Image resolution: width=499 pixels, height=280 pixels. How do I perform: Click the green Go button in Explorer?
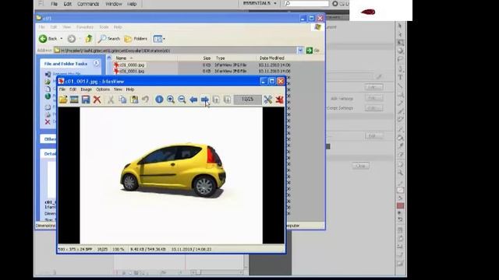pos(313,51)
